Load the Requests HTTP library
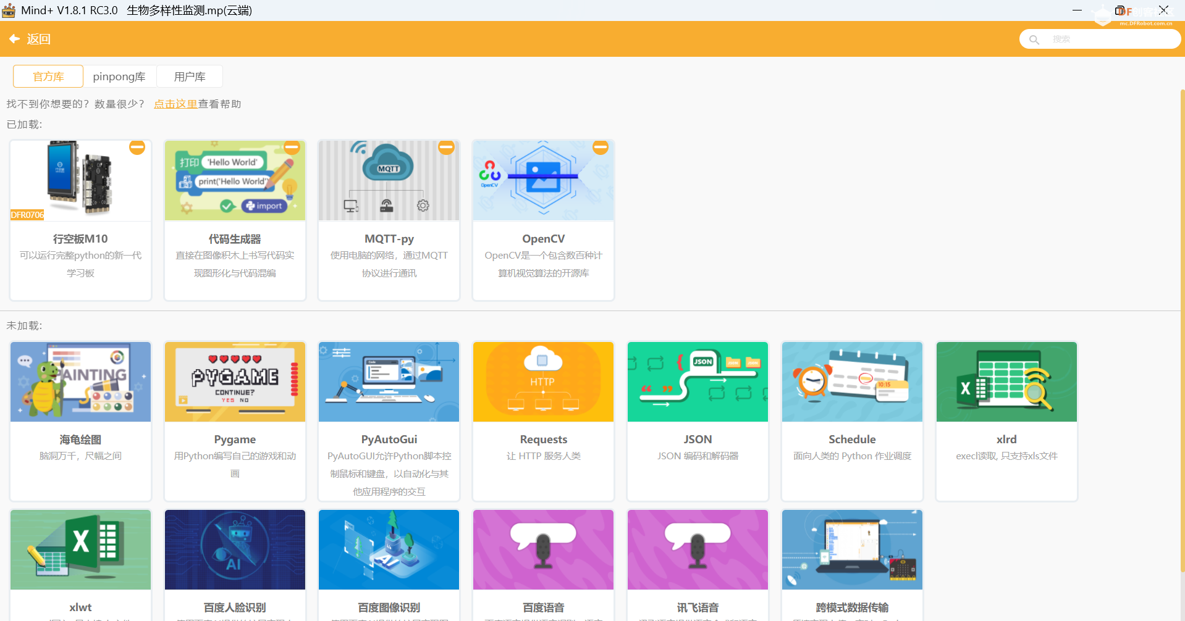Screen dimensions: 1185x621 click(544, 421)
